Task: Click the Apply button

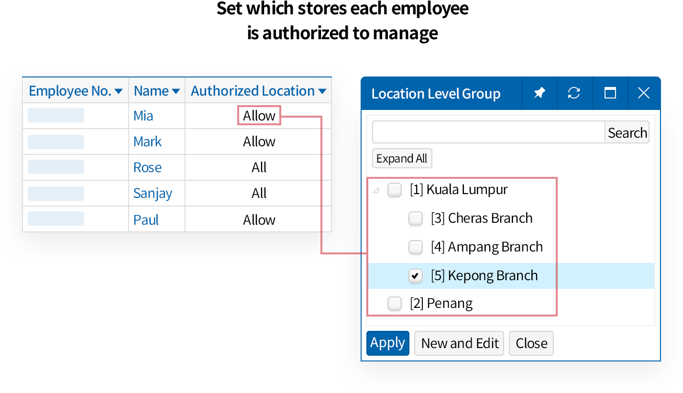Action: [x=387, y=343]
